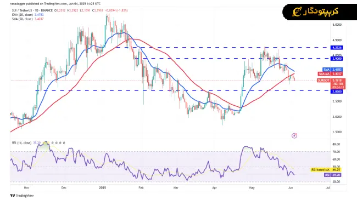
Task: Select the 2.8600 support level tag
Action: [x=337, y=92]
